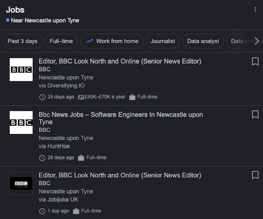
Task: Bookmark the Software Engineers job via HuntHoe
Action: click(x=255, y=114)
